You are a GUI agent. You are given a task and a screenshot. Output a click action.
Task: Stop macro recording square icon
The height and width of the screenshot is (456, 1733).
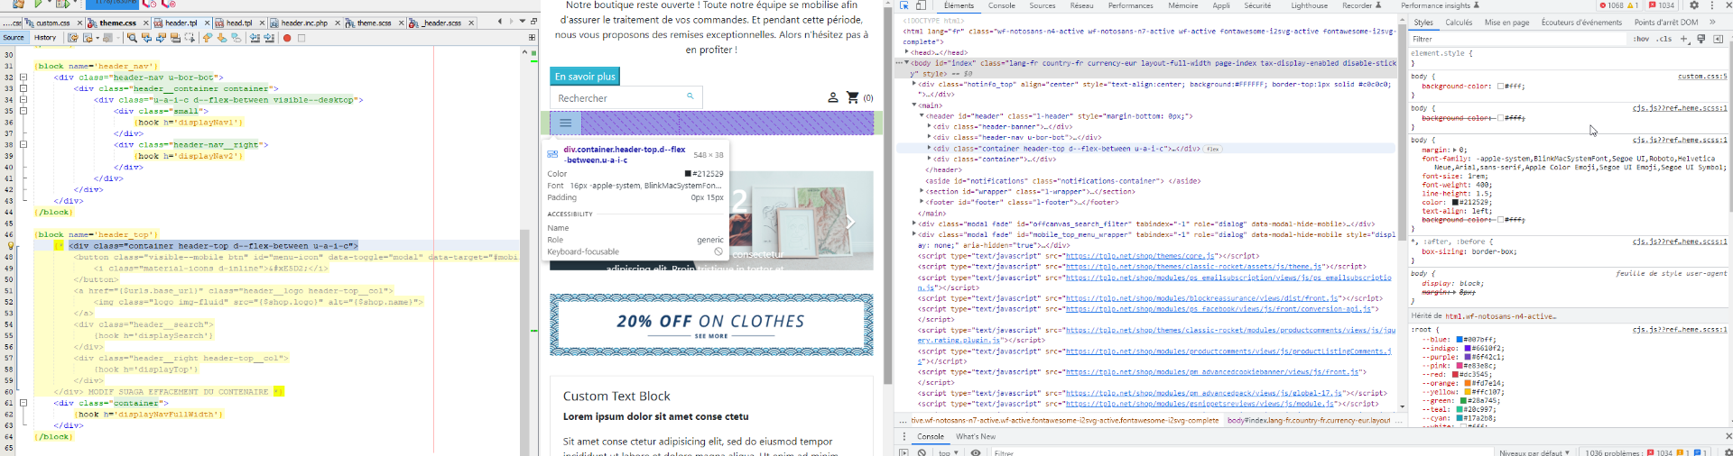[x=301, y=38]
